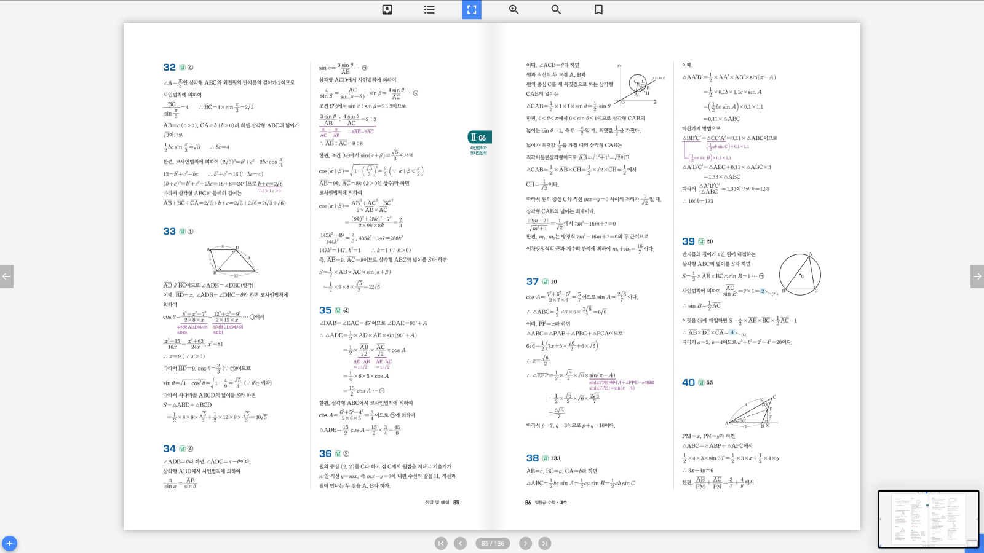Advance using bottom next chevron
This screenshot has width=984, height=553.
(525, 543)
